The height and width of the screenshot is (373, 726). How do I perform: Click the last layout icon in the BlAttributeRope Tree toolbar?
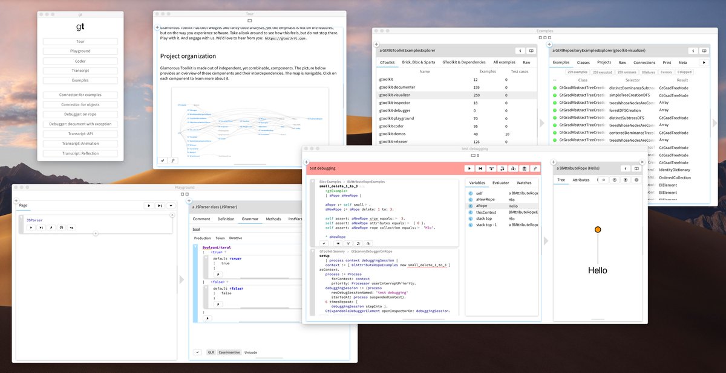pos(636,180)
